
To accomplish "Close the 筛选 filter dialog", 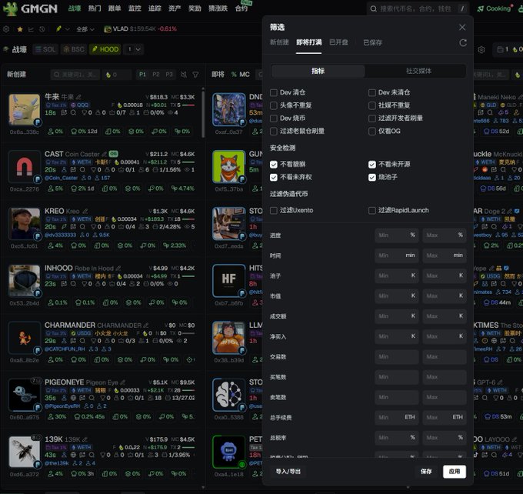I will click(x=462, y=28).
